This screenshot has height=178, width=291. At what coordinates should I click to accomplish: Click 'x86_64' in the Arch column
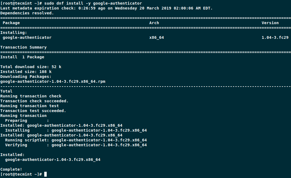click(156, 37)
